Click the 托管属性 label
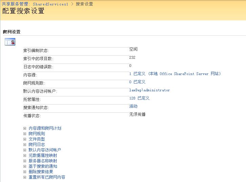The width and height of the screenshot is (246, 182). click(32, 99)
